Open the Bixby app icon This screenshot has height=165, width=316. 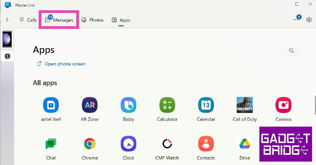(x=128, y=105)
